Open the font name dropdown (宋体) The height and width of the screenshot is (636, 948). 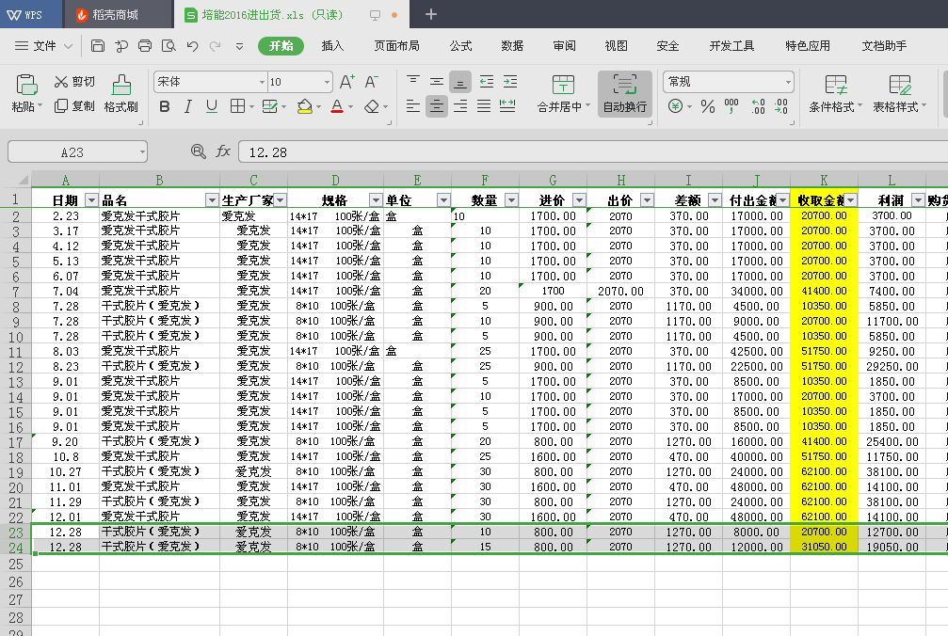point(210,82)
